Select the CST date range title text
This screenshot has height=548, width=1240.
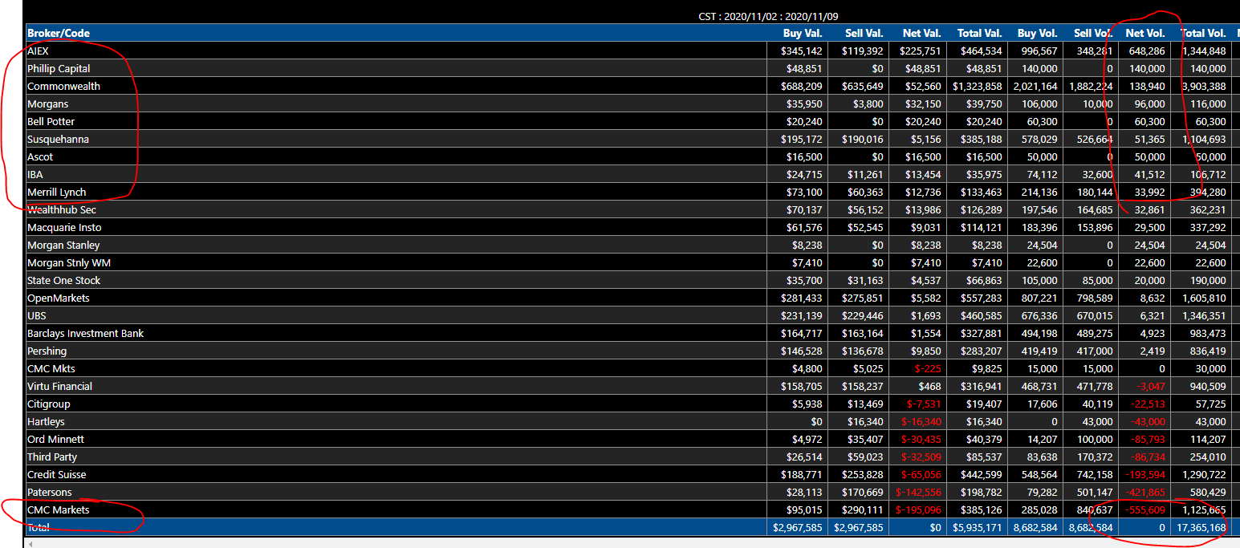[770, 16]
